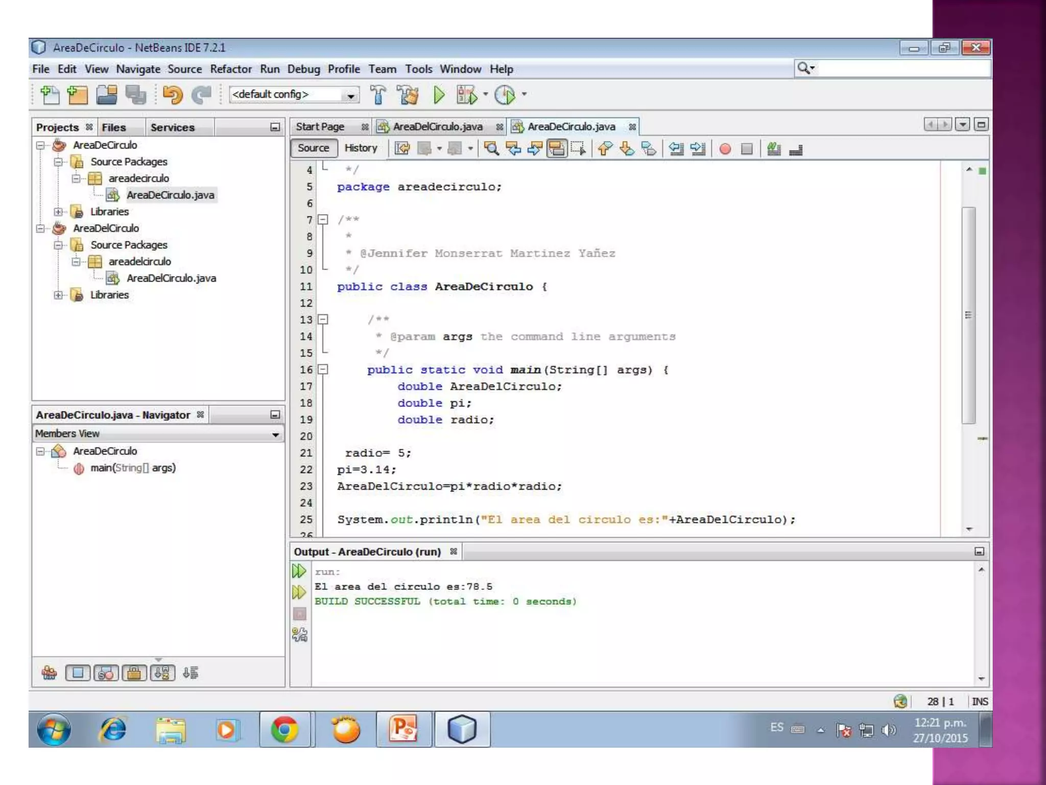Viewport: 1046px width, 785px height.
Task: Open the default config dropdown
Action: pyautogui.click(x=350, y=95)
